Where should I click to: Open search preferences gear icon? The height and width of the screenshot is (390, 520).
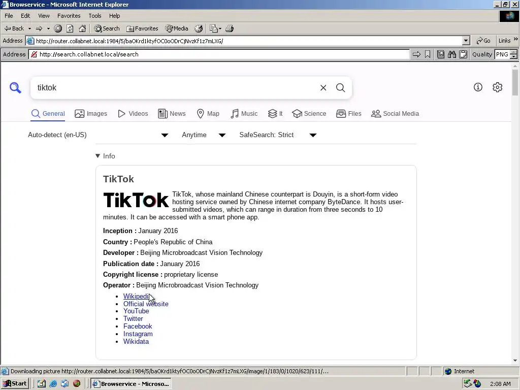pyautogui.click(x=498, y=87)
